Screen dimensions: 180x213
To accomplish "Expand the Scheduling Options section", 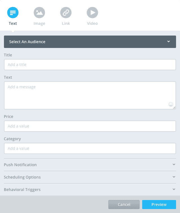I will (x=90, y=177).
